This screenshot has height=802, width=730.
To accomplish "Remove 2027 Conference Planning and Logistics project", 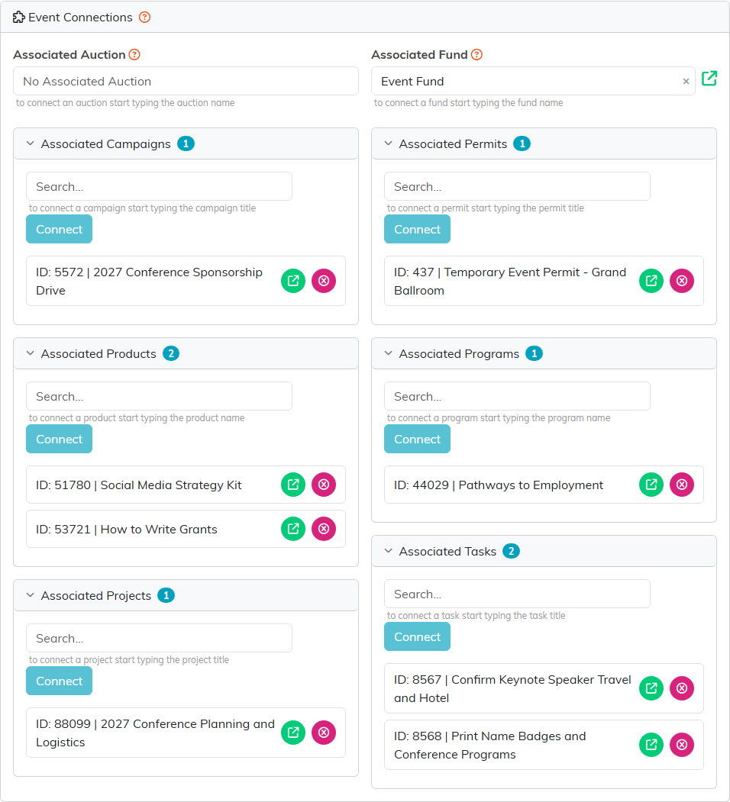I will click(324, 733).
